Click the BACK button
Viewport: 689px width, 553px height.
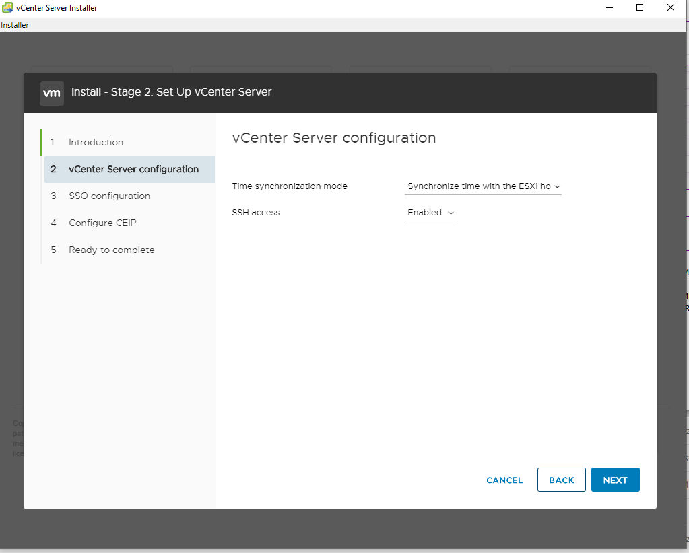tap(561, 480)
